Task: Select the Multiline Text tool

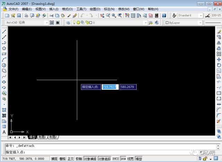Action: click(4, 132)
